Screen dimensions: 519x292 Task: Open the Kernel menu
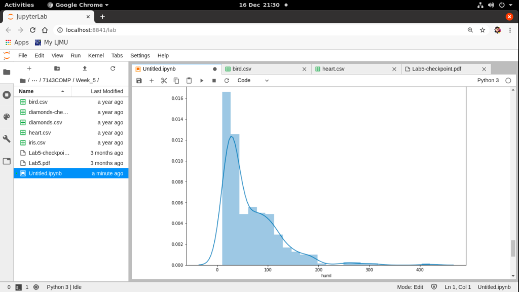click(x=96, y=55)
